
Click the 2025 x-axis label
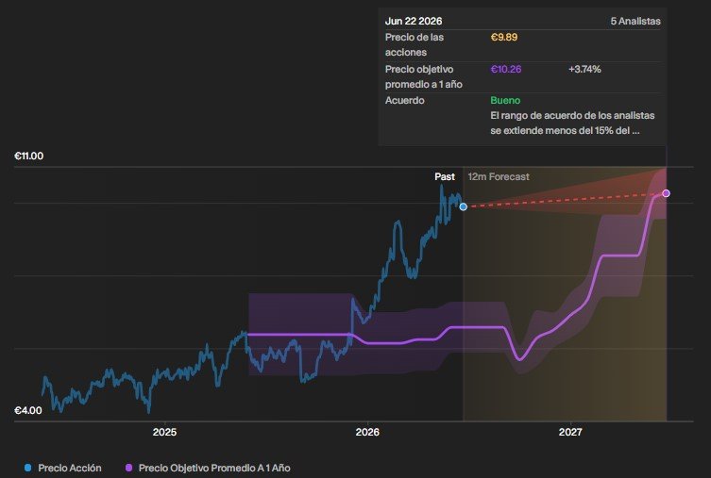click(x=164, y=432)
